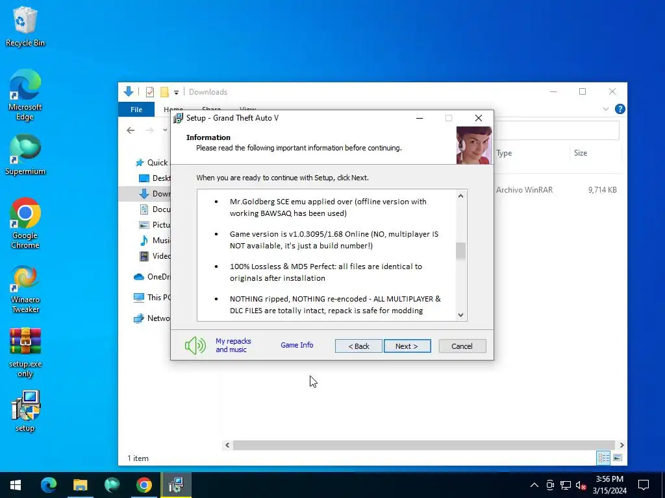Open Explorer help question mark icon

click(x=620, y=109)
